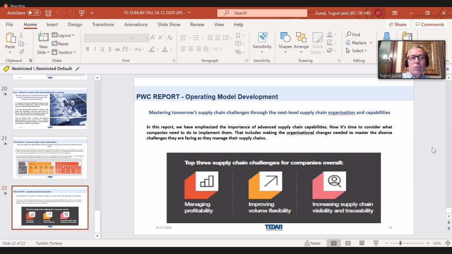Toggle Underline formatting

(x=102, y=49)
